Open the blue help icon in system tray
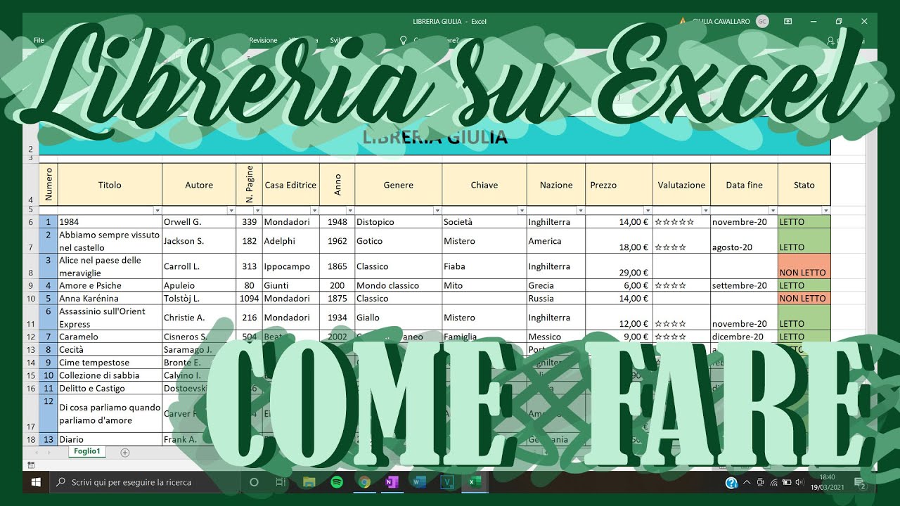The height and width of the screenshot is (506, 900). pyautogui.click(x=731, y=483)
